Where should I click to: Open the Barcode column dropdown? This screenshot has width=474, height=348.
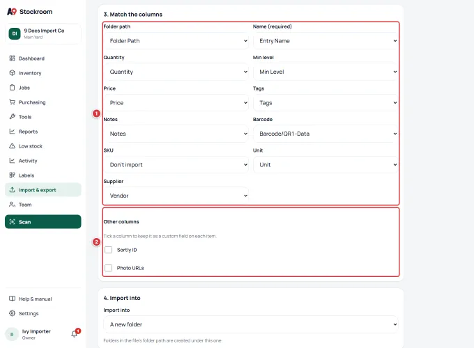click(x=326, y=134)
